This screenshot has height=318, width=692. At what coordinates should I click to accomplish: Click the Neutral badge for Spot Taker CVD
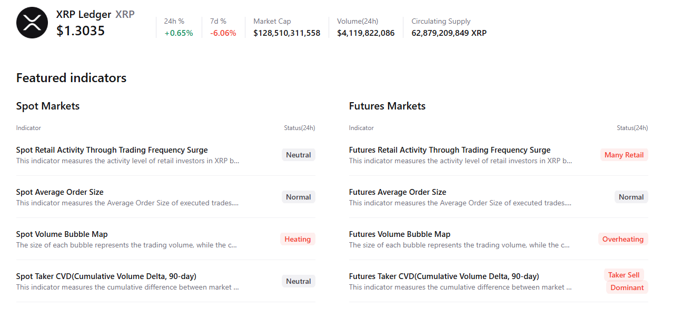(x=299, y=281)
